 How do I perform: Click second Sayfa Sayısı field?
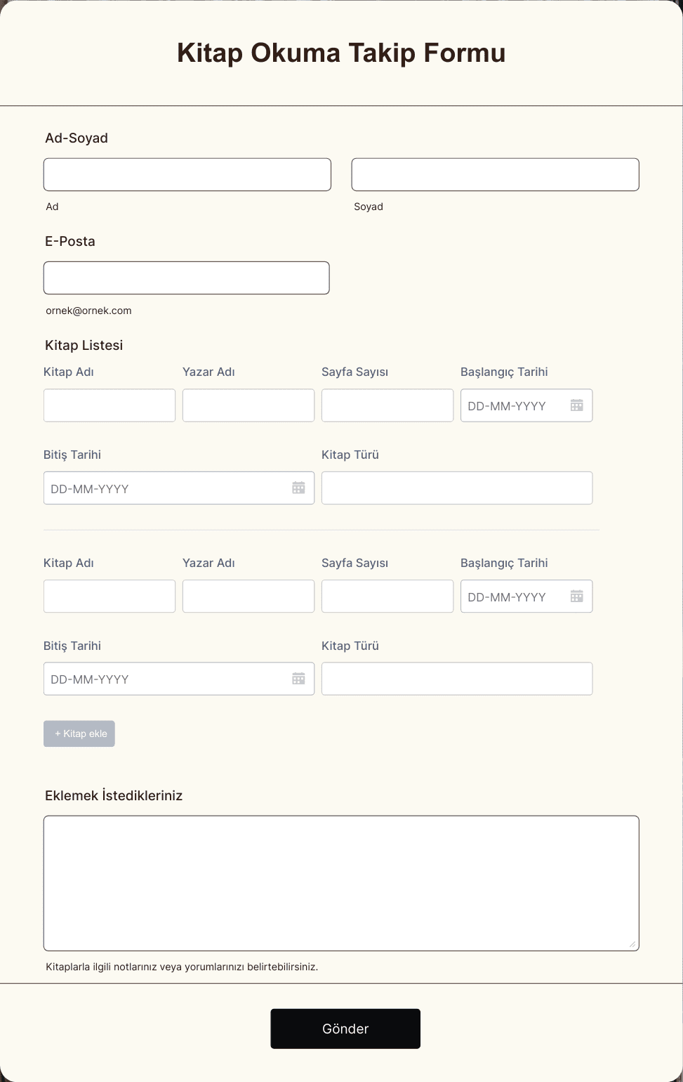pos(387,597)
